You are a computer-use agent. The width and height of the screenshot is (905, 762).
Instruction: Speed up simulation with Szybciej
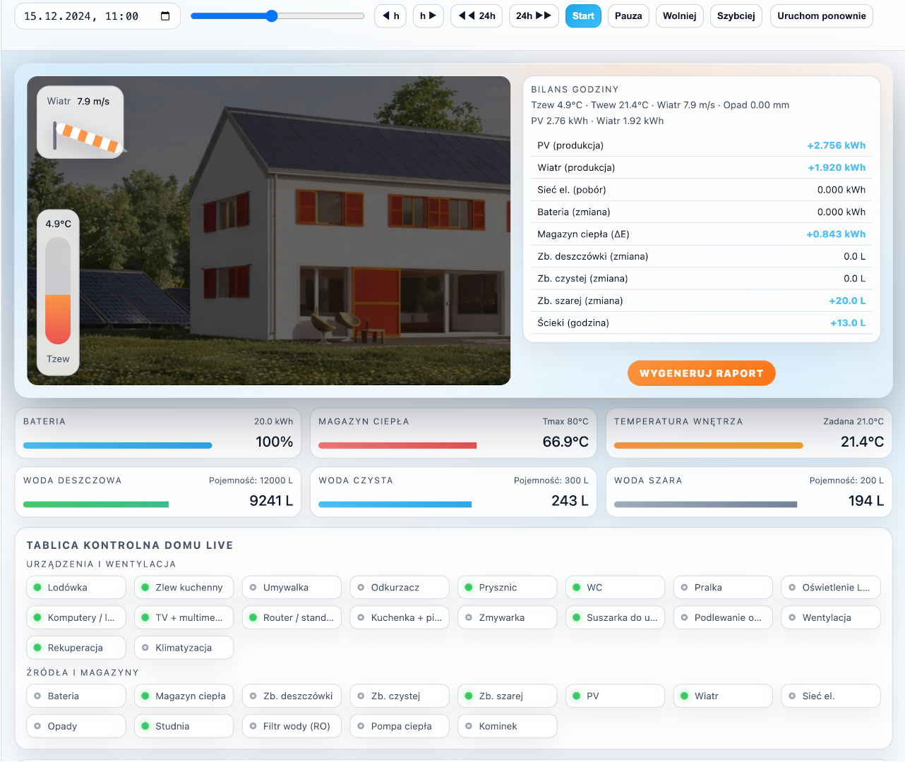(x=736, y=16)
